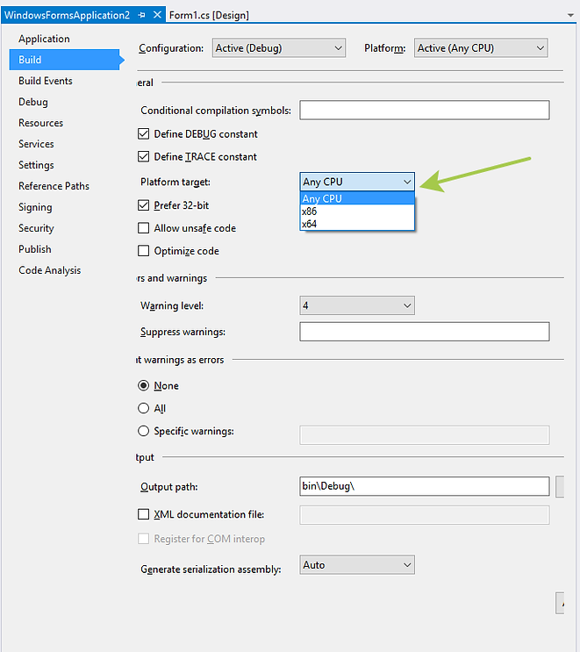
Task: Click the browse button beside Output path
Action: tap(560, 486)
